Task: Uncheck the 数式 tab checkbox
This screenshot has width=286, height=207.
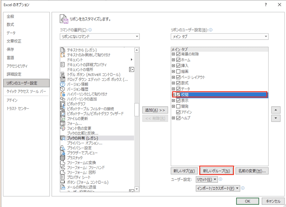Action: click(178, 83)
